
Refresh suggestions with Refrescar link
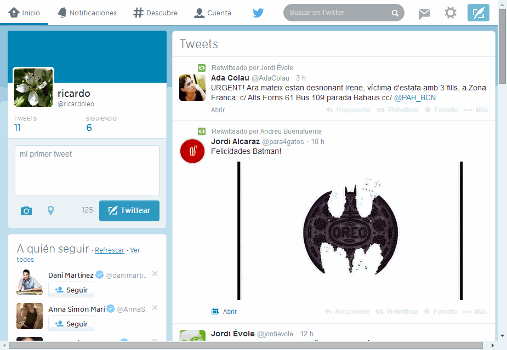coord(110,250)
